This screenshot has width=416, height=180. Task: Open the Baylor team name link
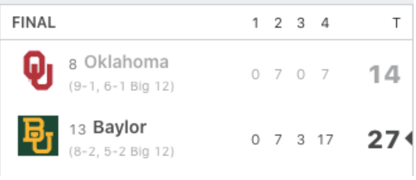coord(120,128)
